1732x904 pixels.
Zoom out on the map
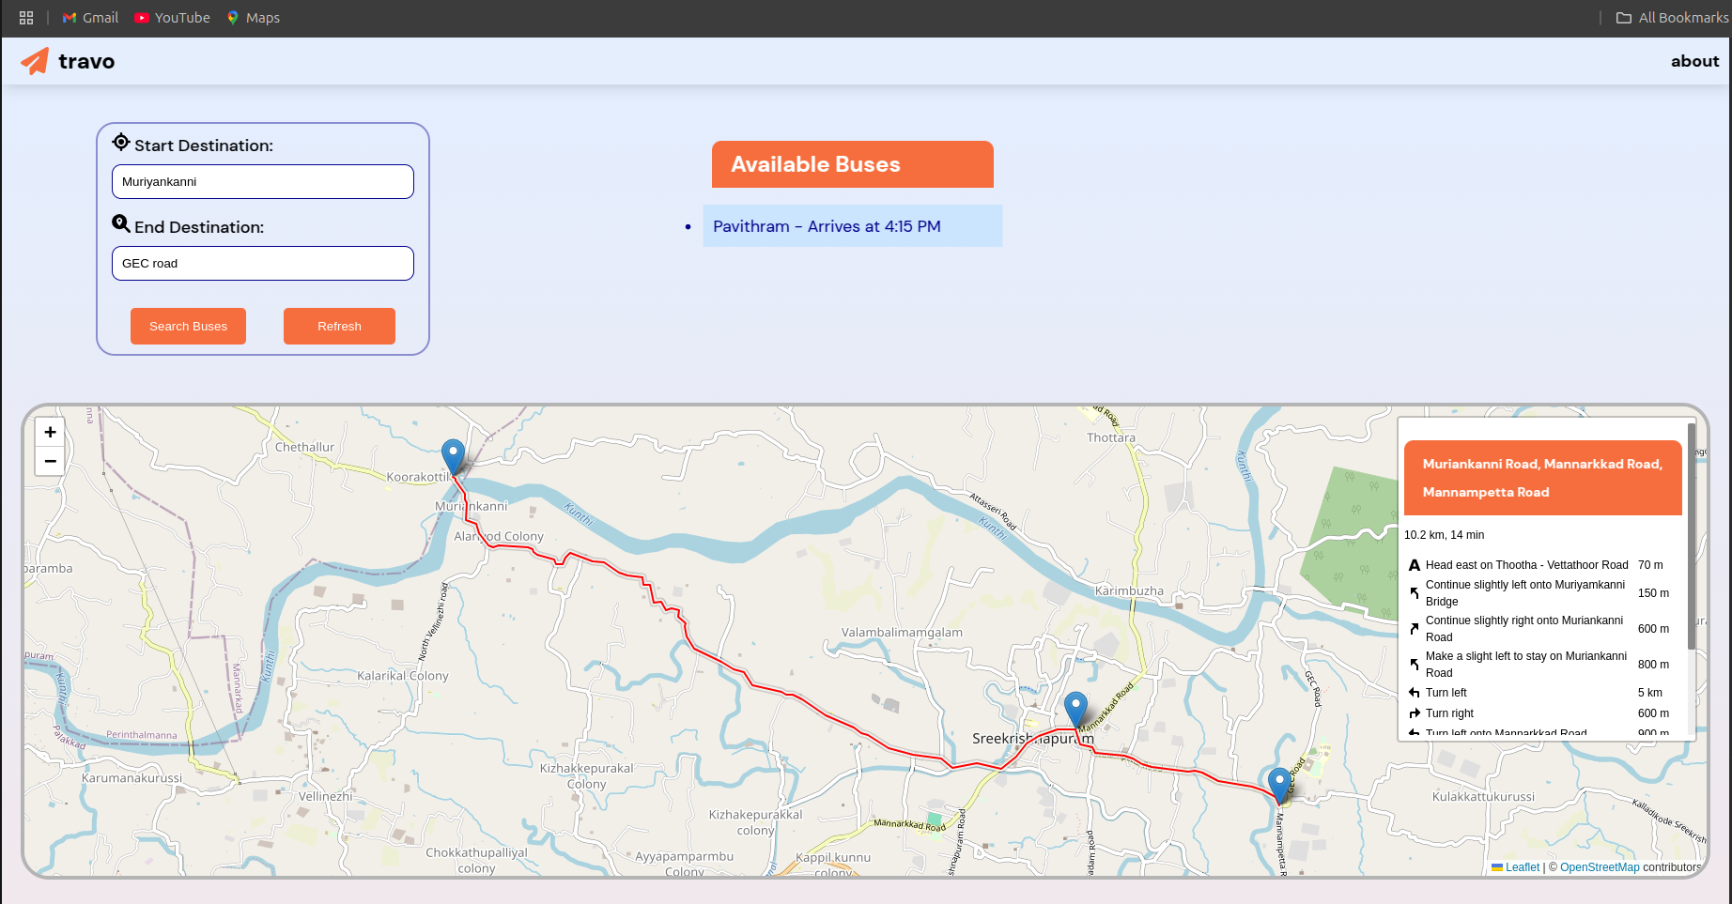click(x=50, y=461)
